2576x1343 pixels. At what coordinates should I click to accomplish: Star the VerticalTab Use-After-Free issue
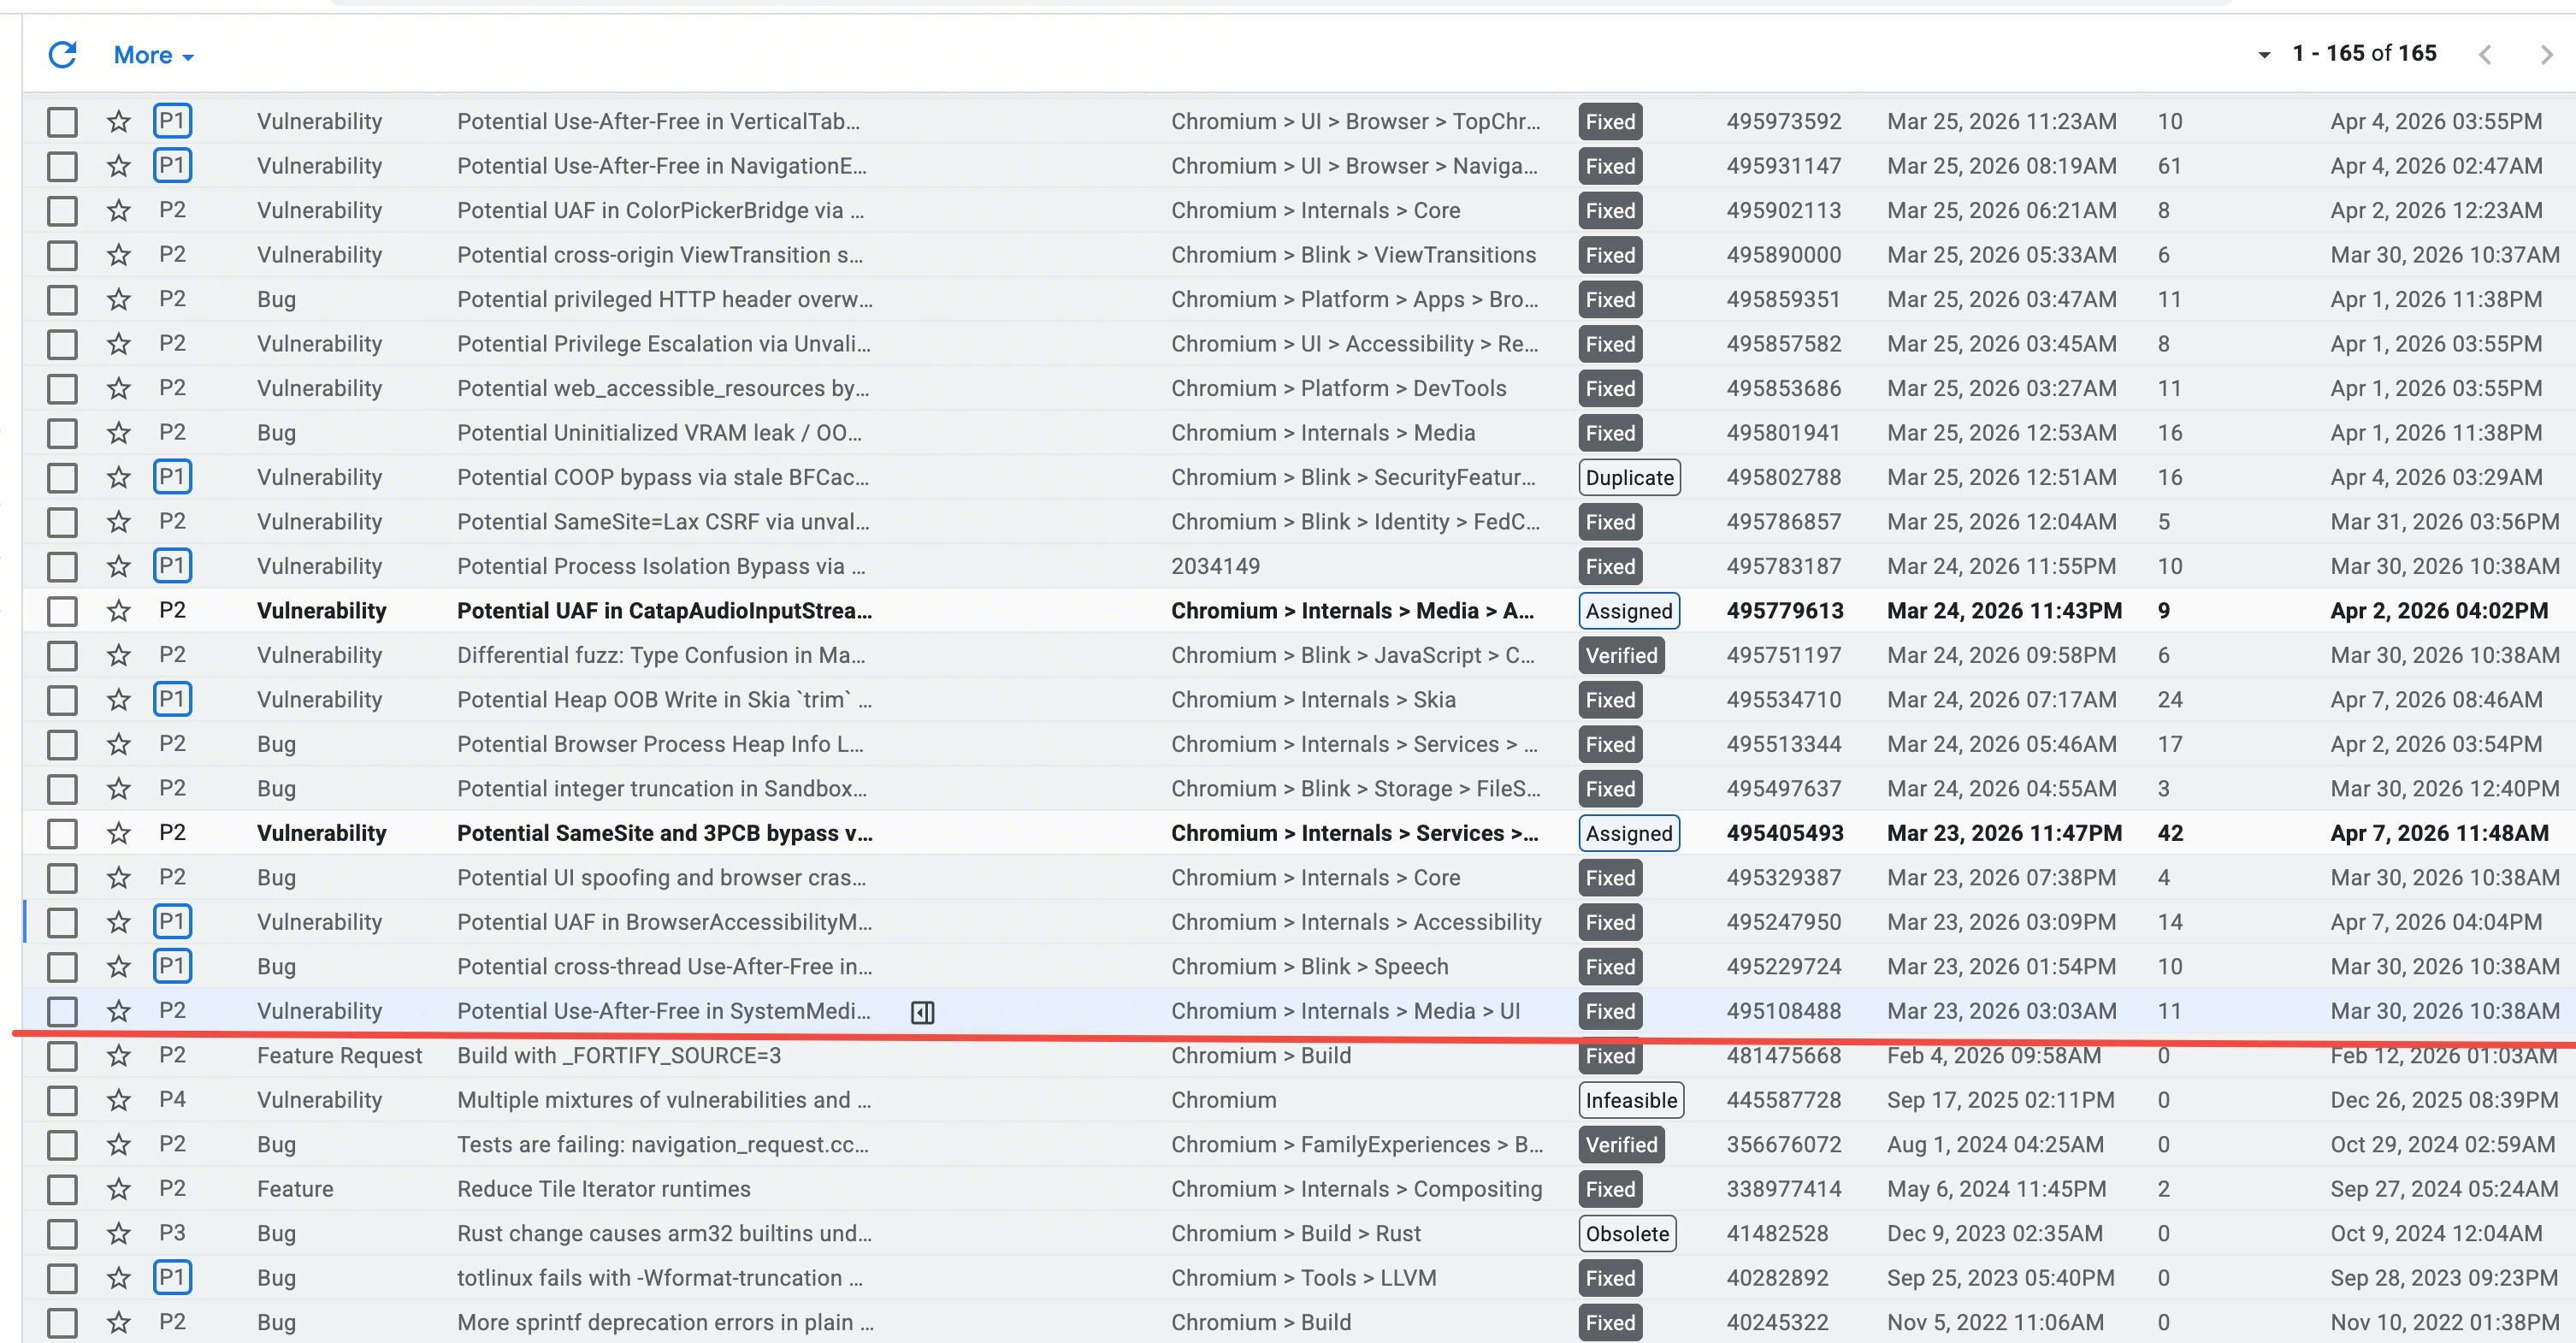pos(119,122)
